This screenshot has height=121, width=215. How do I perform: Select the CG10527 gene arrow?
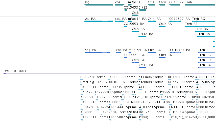(175, 5)
